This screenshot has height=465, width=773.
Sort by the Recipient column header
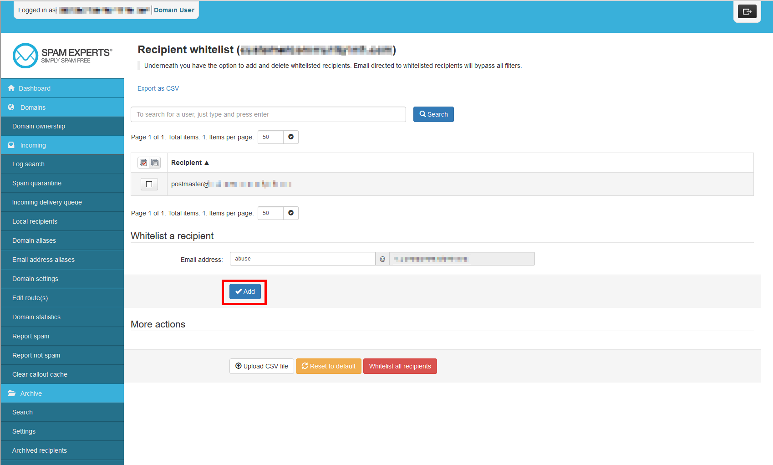[x=189, y=163]
